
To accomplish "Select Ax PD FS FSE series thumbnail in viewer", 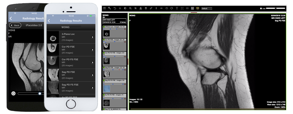I will coord(107,103).
